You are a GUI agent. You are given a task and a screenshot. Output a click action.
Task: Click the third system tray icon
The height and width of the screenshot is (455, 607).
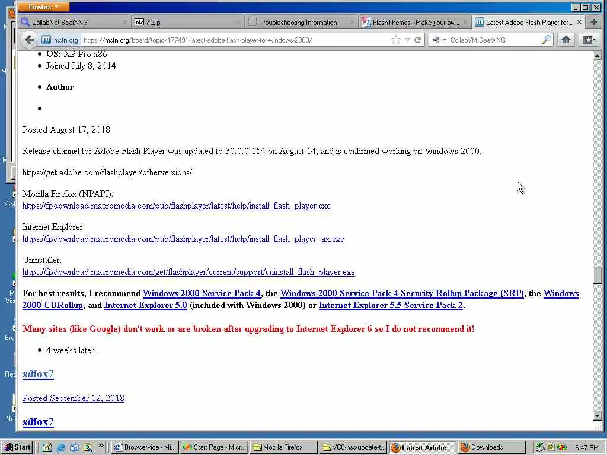562,448
